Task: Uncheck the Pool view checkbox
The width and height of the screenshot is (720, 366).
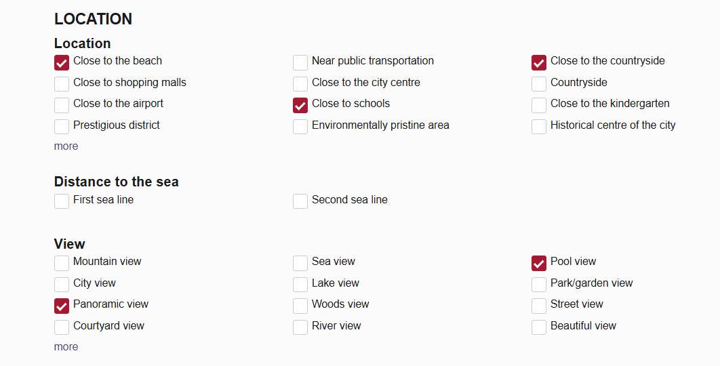Action: (539, 263)
